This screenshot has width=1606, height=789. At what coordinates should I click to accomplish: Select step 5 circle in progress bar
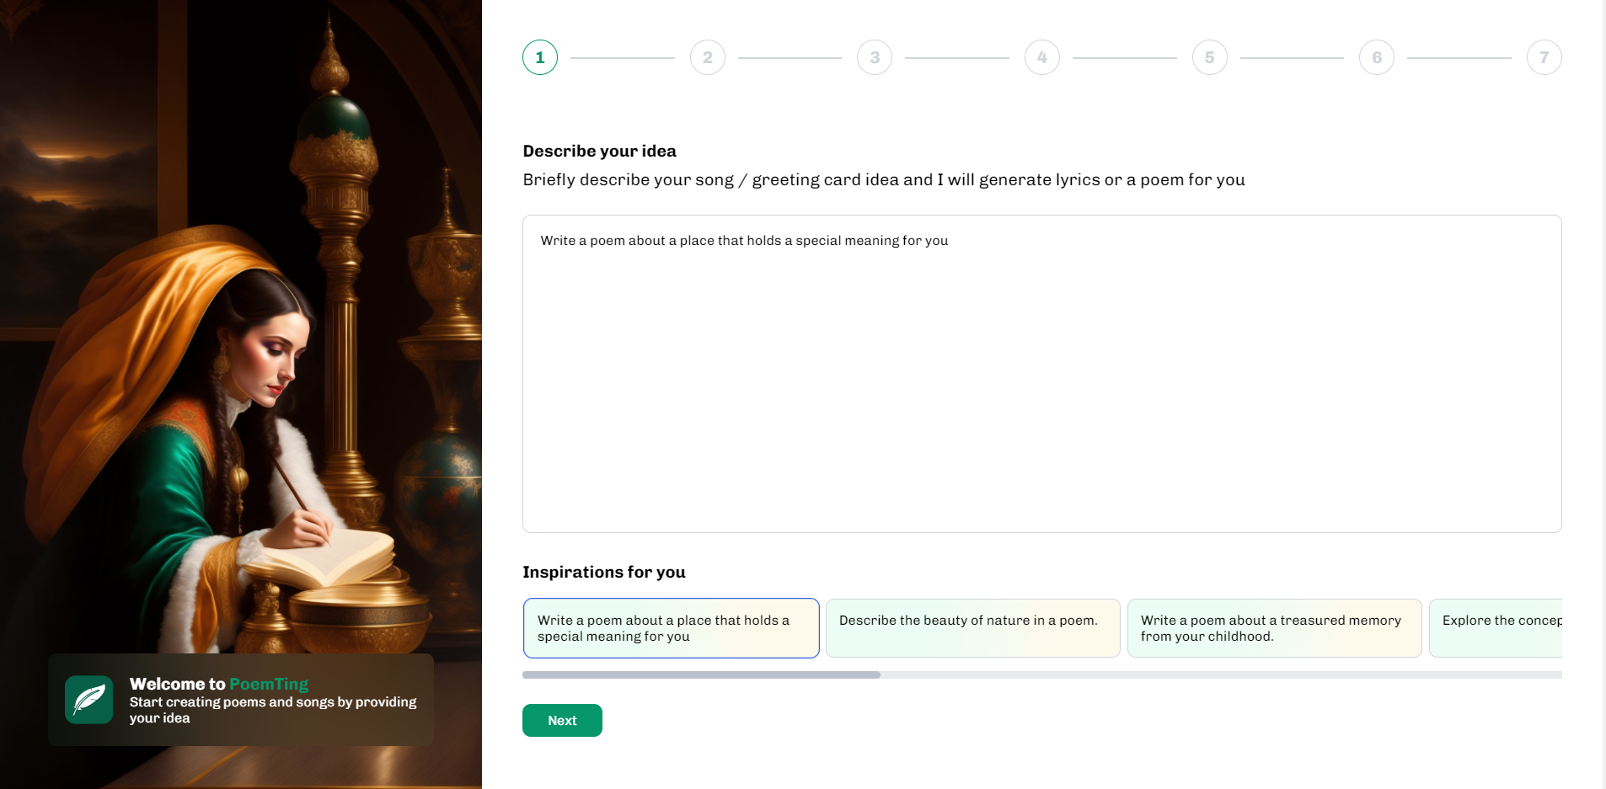(1209, 57)
